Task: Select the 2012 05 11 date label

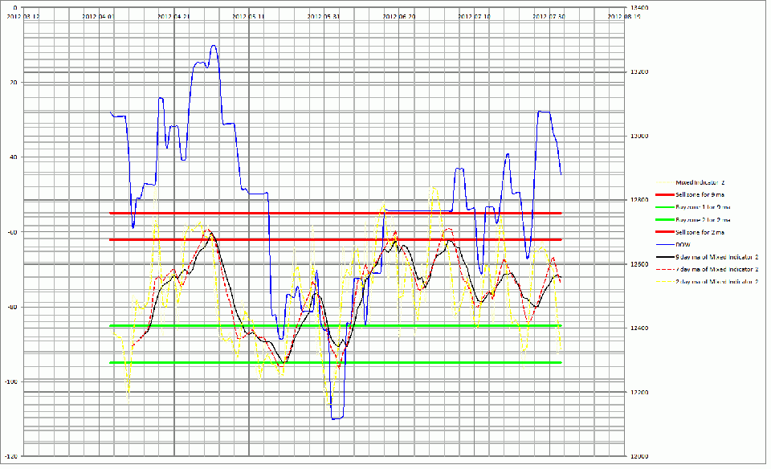Action: pyautogui.click(x=248, y=16)
